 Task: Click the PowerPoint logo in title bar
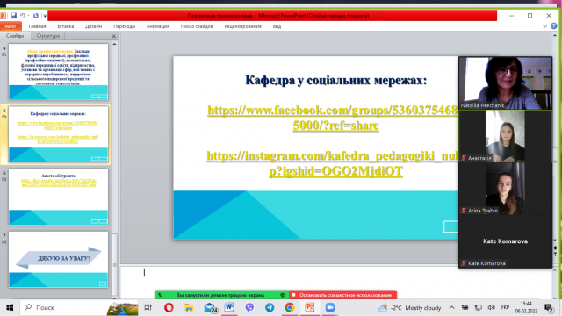(3, 16)
